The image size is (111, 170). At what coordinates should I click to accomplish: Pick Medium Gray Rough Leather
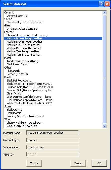[x=23, y=45]
